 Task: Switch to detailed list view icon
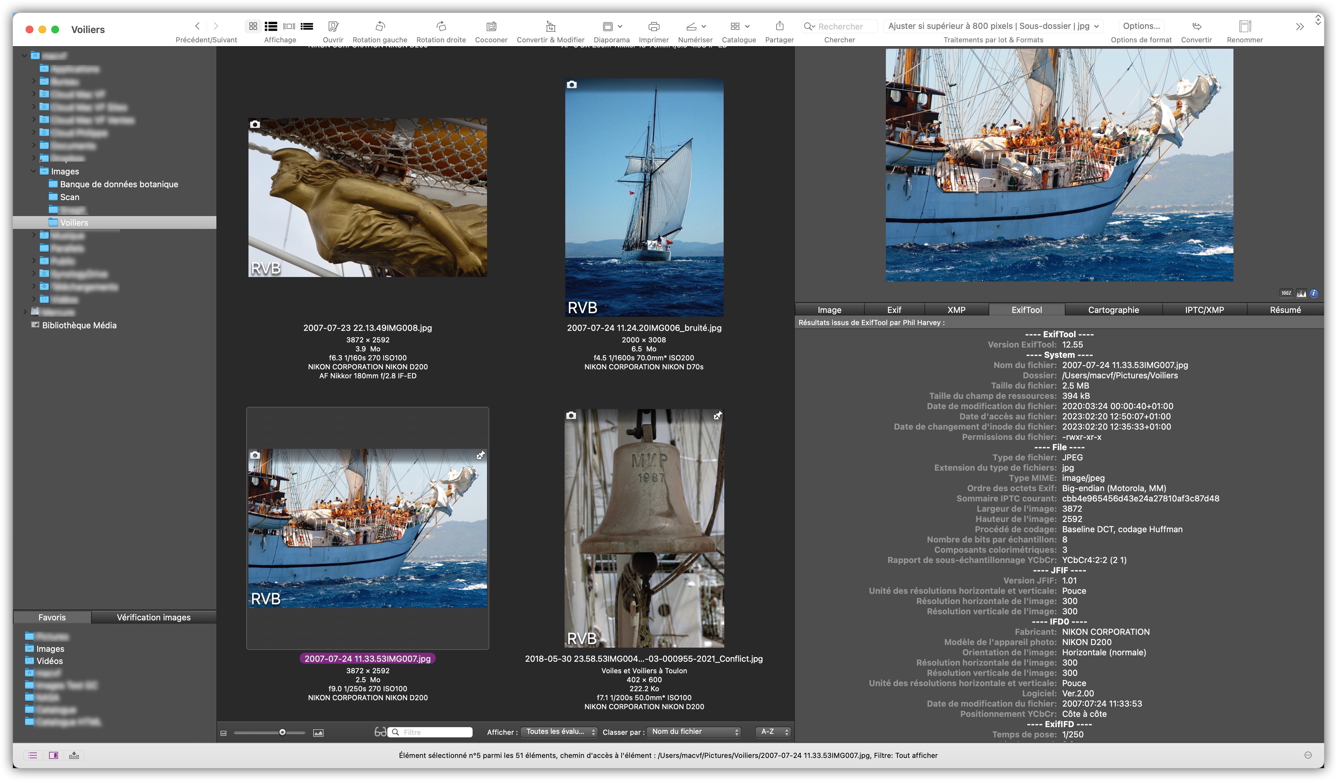[271, 26]
